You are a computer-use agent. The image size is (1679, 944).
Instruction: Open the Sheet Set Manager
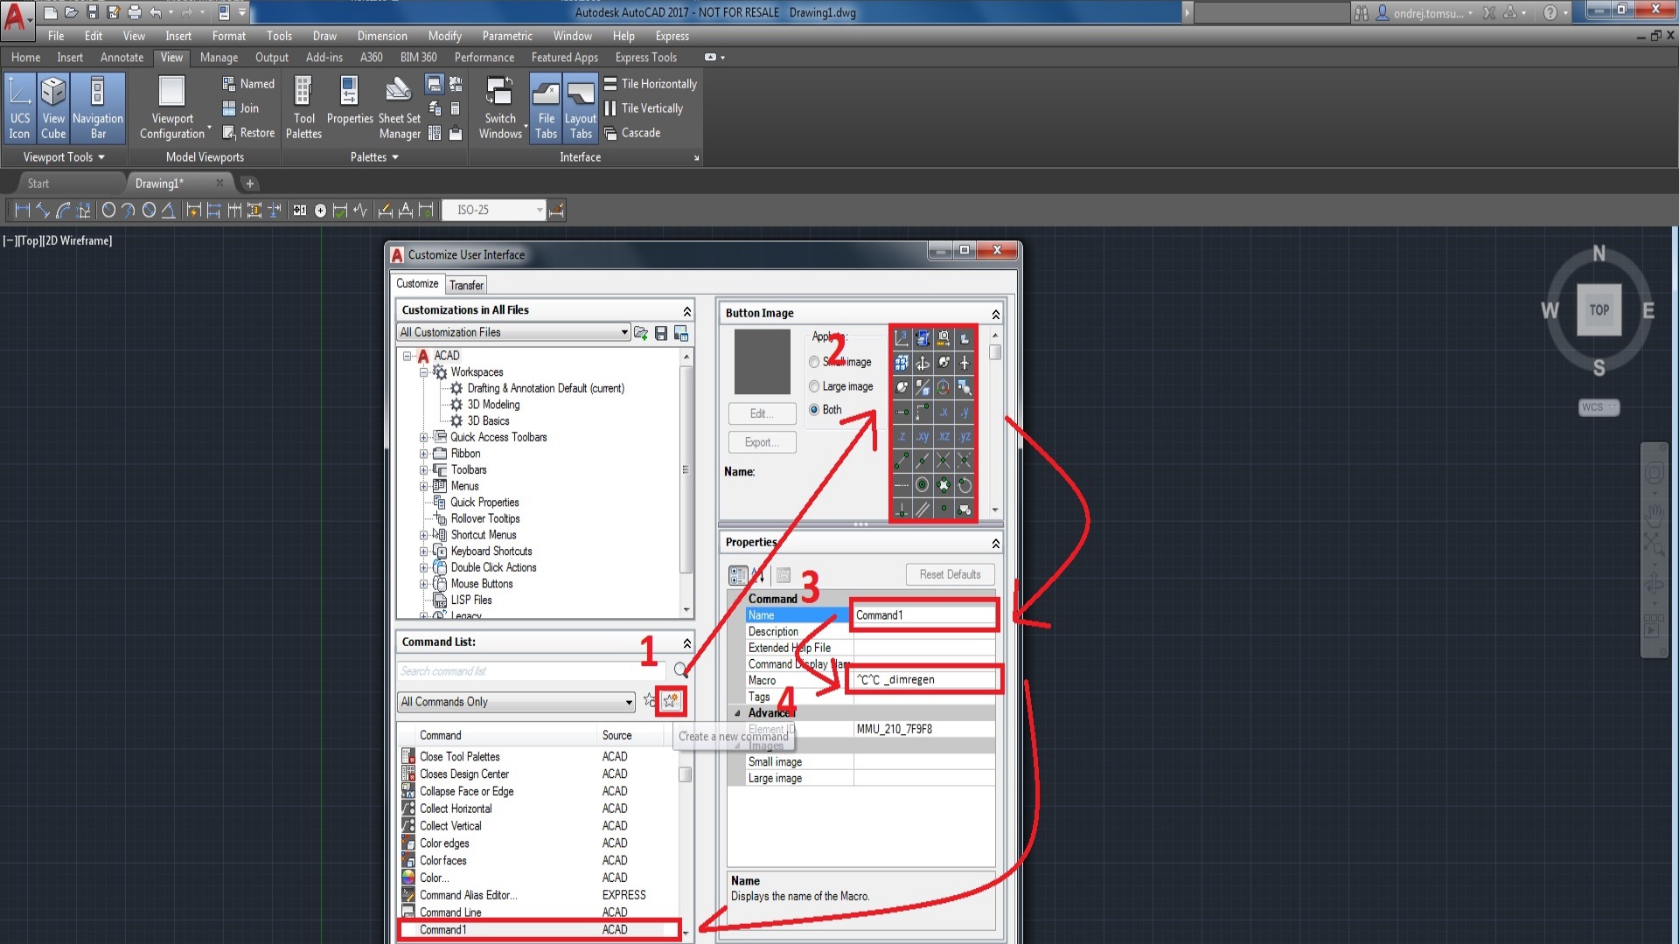pyautogui.click(x=400, y=108)
